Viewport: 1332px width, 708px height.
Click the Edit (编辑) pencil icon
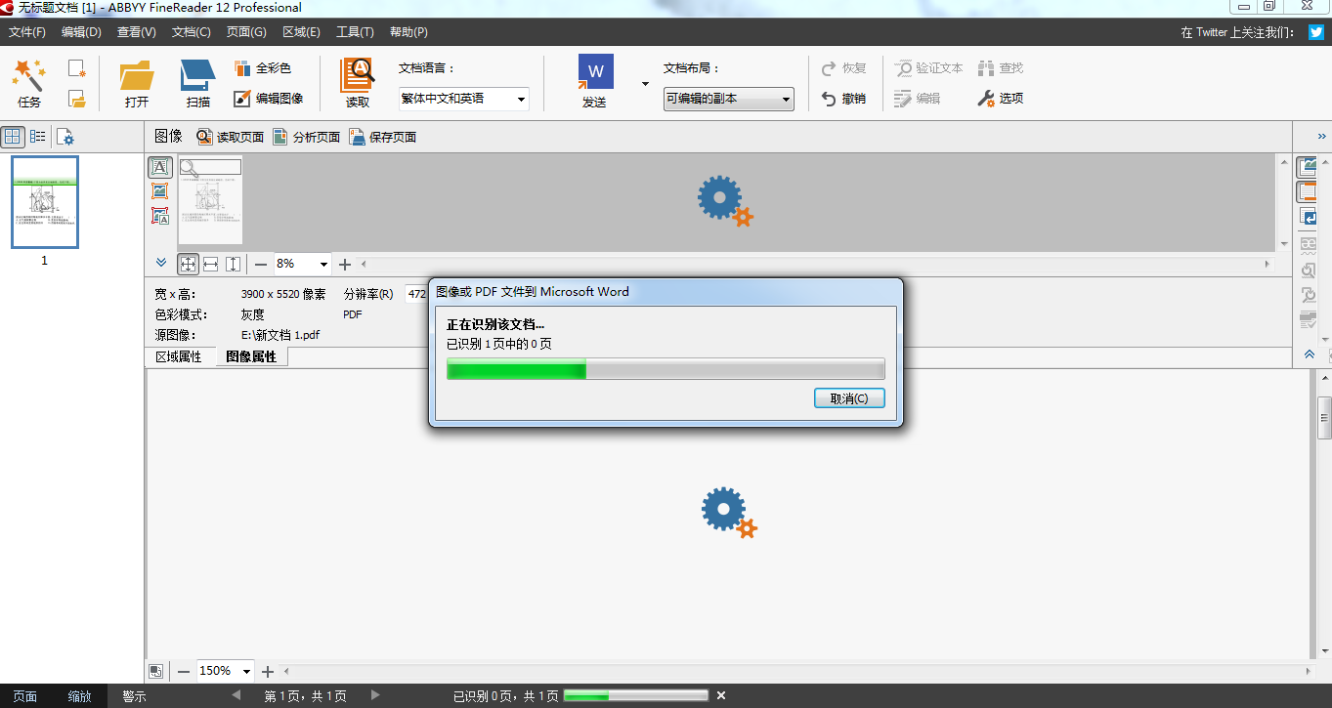coord(917,99)
